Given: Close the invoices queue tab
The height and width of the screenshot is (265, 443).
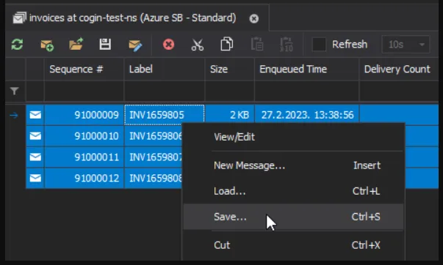Looking at the screenshot, I should tap(253, 18).
